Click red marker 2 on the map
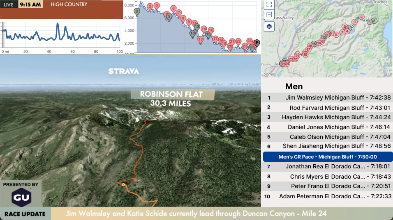Viewport: 393px width, 220px height. pos(361,17)
